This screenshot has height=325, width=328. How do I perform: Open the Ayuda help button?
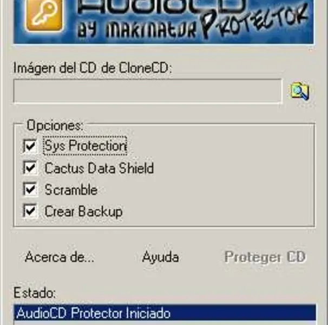(161, 257)
